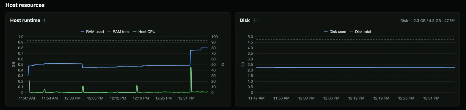Toggle the Host CPU legend series
Image resolution: width=466 pixels, height=110 pixels.
pyautogui.click(x=144, y=32)
